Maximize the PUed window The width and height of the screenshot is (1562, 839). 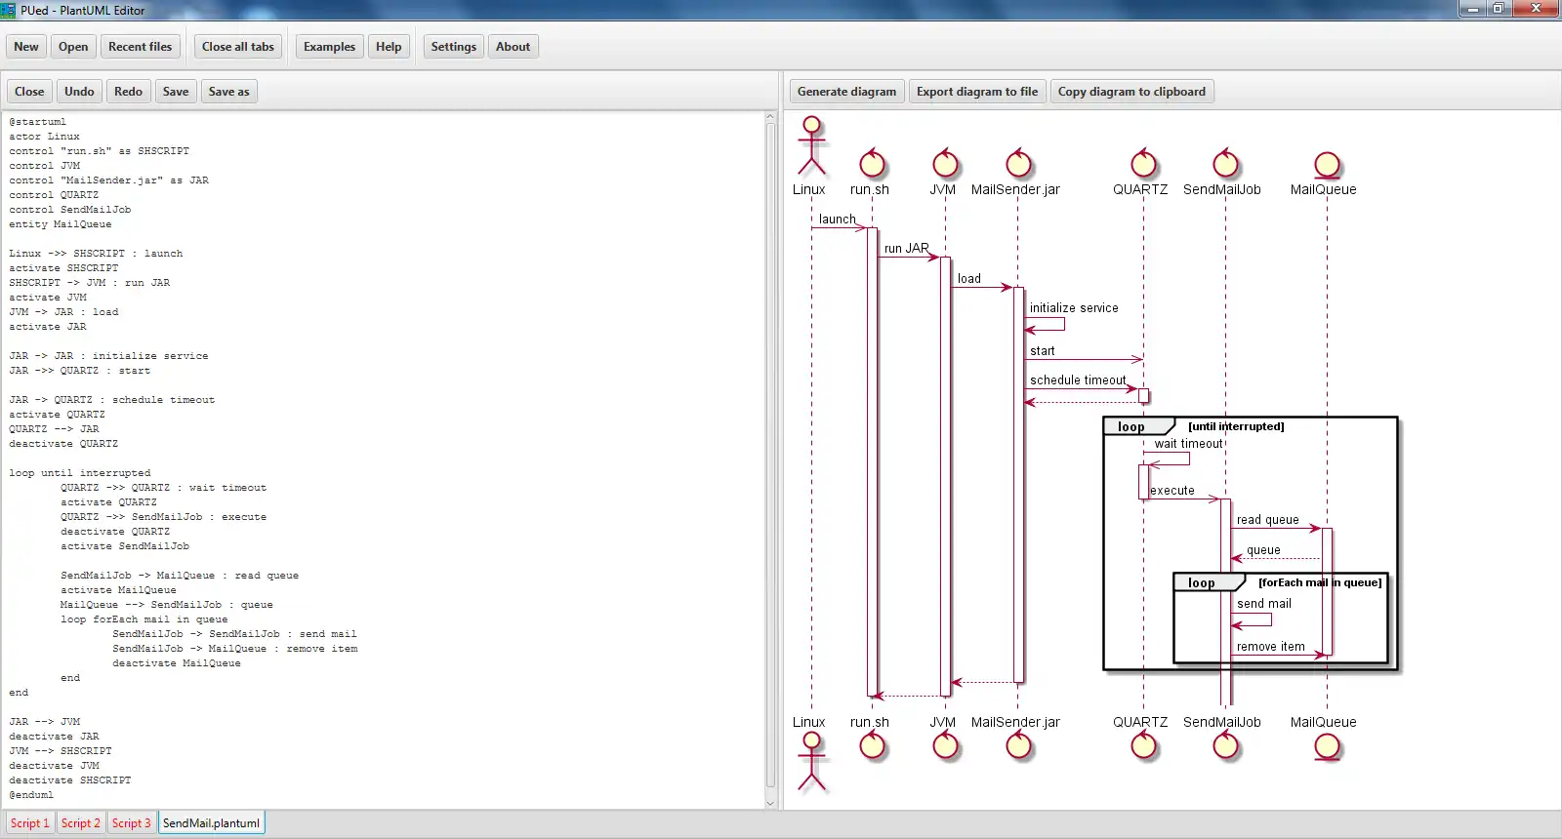1498,9
